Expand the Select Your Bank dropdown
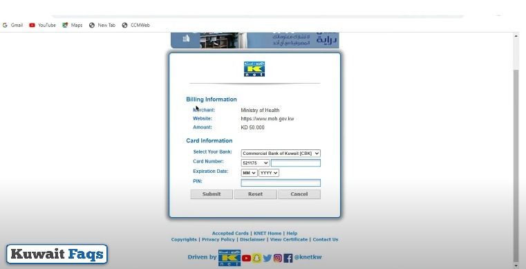 pyautogui.click(x=281, y=154)
